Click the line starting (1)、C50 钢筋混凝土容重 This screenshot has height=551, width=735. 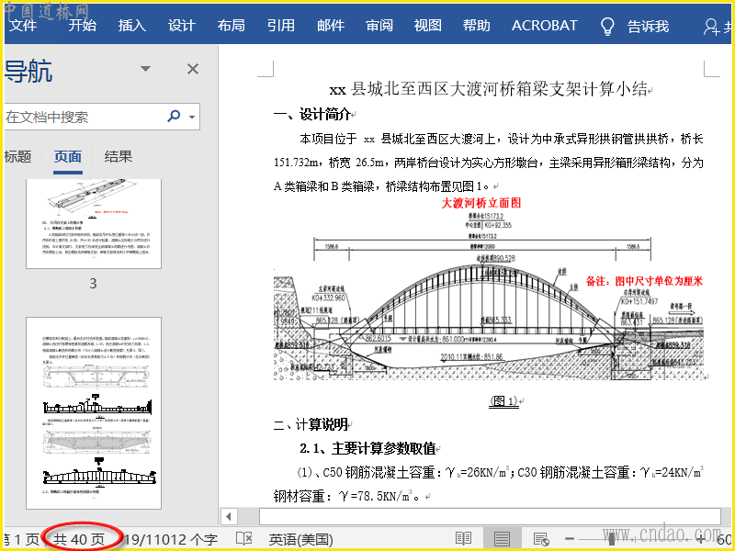coord(500,472)
